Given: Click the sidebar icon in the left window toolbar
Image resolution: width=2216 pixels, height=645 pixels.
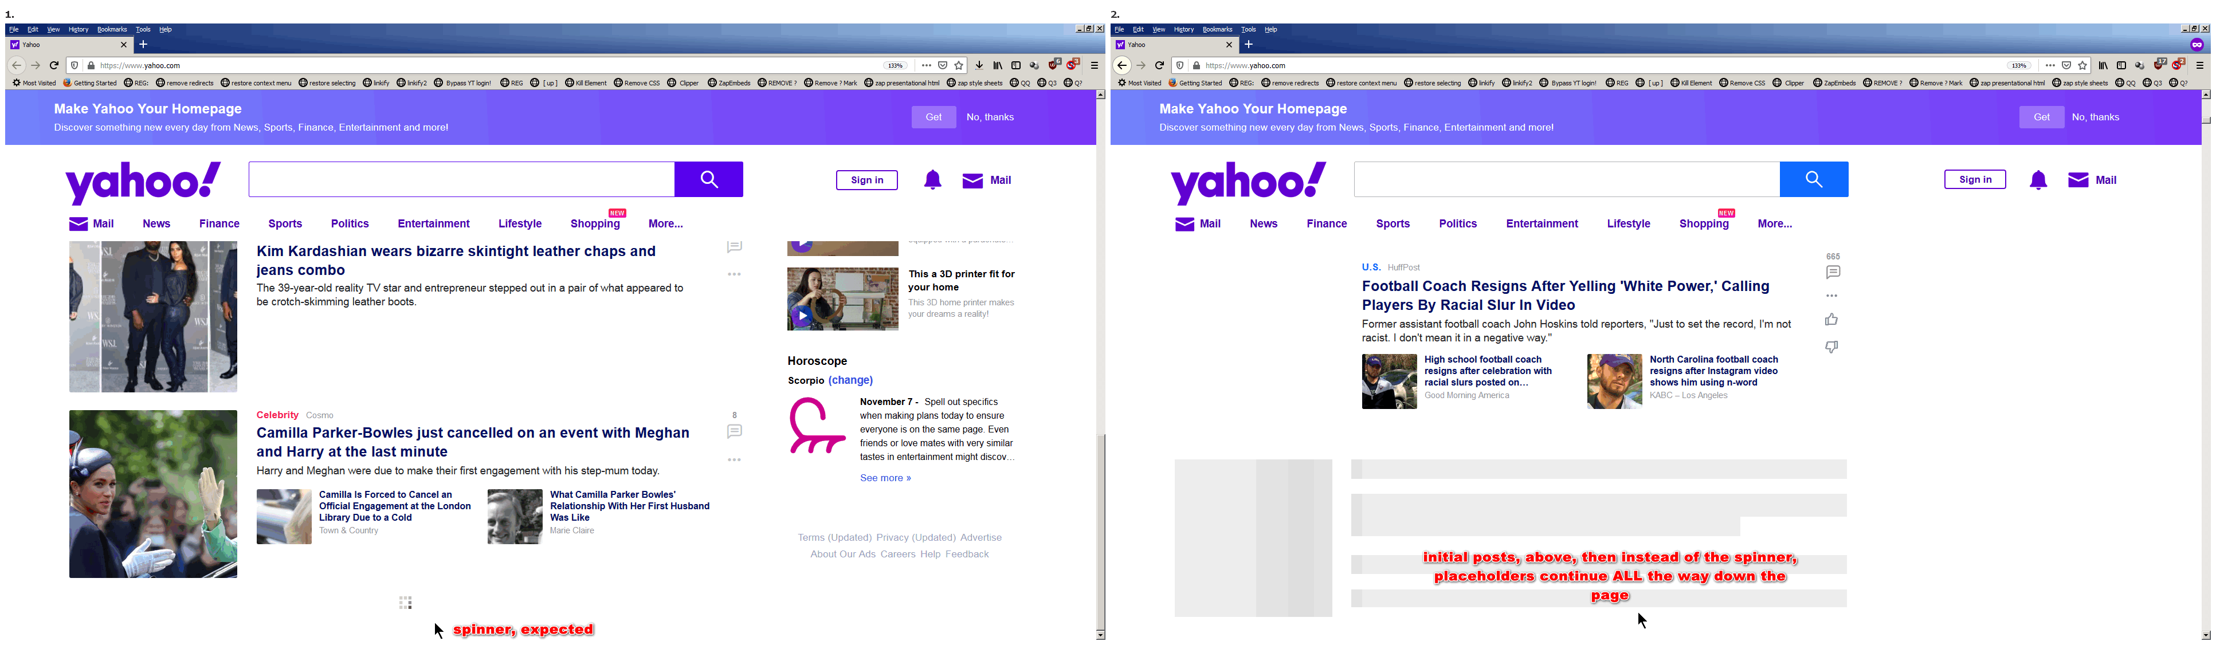Looking at the screenshot, I should click(x=1016, y=65).
